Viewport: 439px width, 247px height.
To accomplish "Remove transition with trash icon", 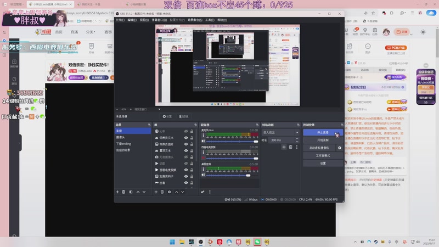I will [x=291, y=147].
